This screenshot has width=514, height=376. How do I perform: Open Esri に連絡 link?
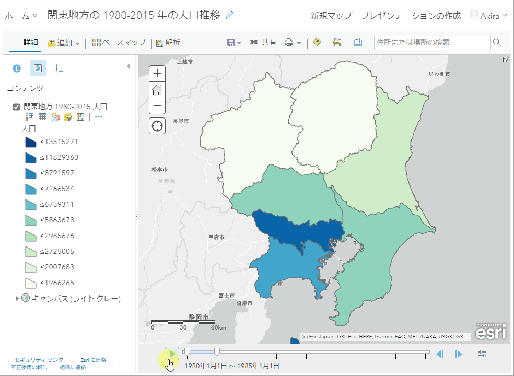pyautogui.click(x=94, y=360)
